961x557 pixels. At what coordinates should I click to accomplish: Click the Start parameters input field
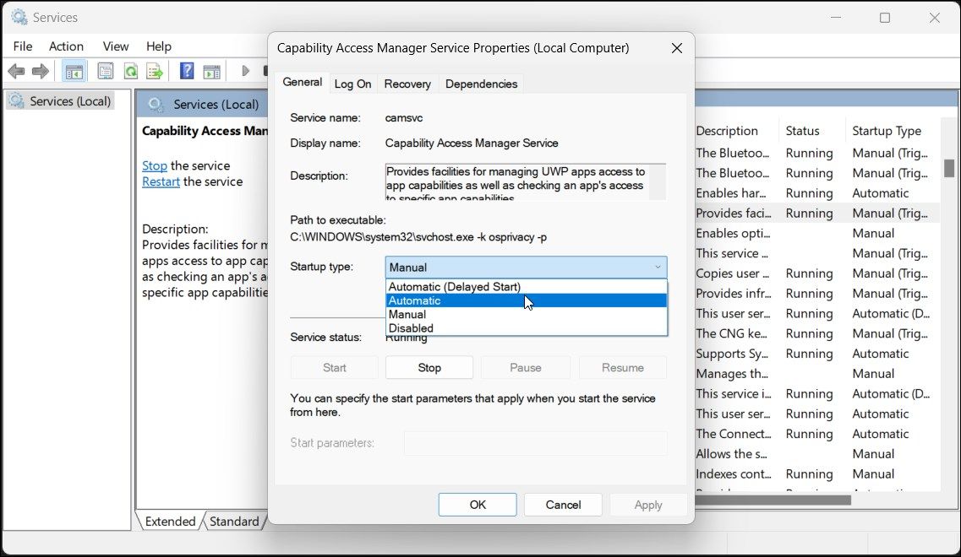(536, 442)
